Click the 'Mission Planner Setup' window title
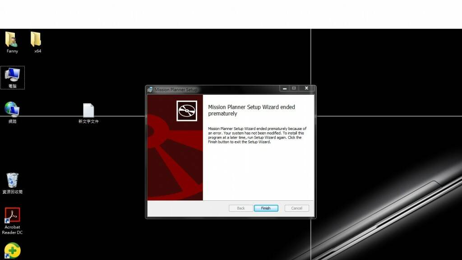The image size is (462, 260). tap(176, 90)
